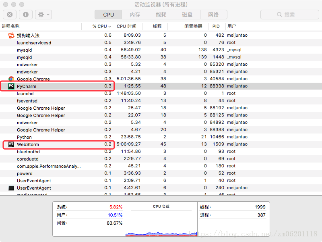Click the WebStorm process icon
The width and height of the screenshot is (322, 242).
(x=11, y=144)
